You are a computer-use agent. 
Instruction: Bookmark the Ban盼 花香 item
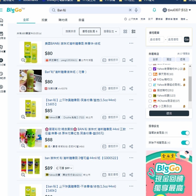pos(124,89)
